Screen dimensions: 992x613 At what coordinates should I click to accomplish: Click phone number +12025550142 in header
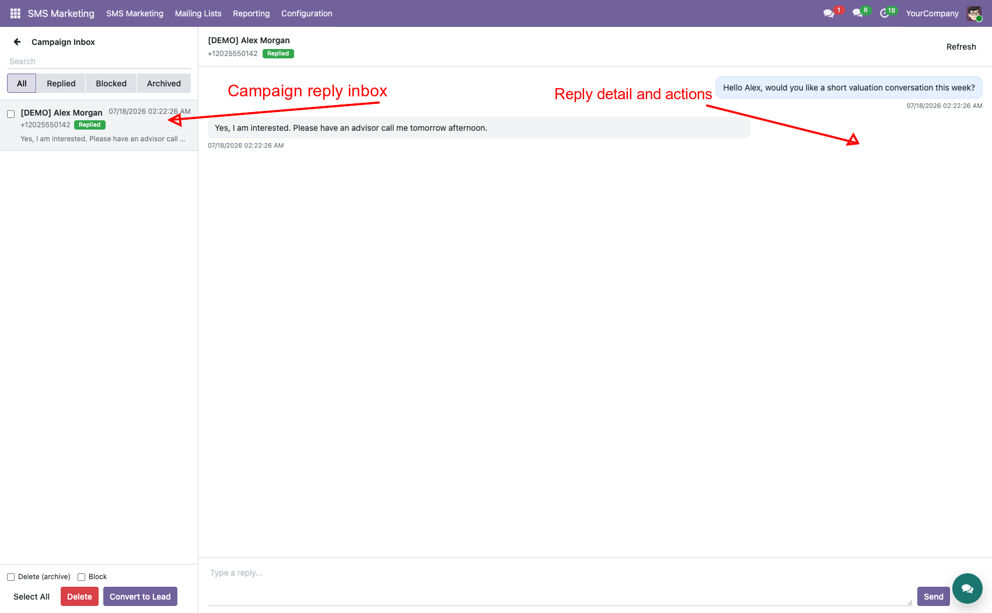point(233,54)
